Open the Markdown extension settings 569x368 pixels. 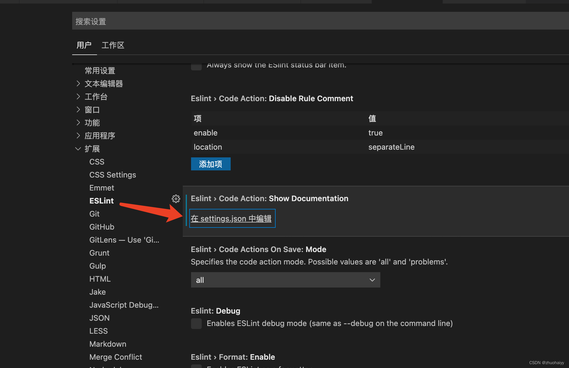click(x=108, y=344)
